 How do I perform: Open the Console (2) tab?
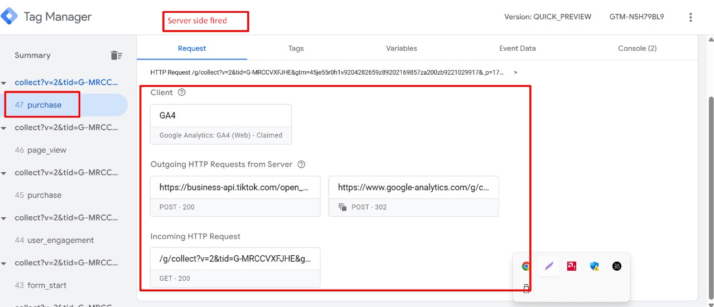click(637, 48)
